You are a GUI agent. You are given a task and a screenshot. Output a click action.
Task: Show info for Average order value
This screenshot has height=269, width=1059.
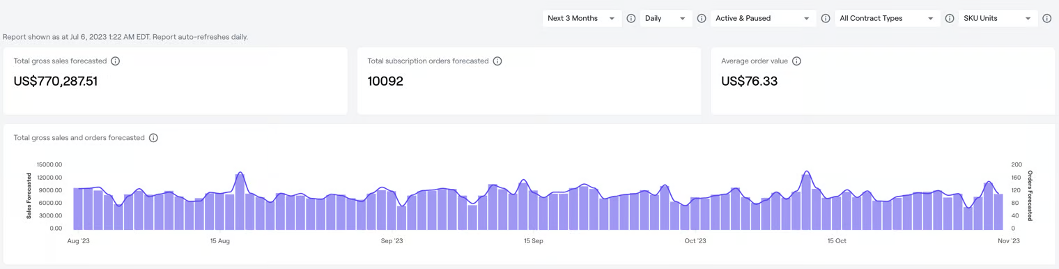(x=796, y=61)
